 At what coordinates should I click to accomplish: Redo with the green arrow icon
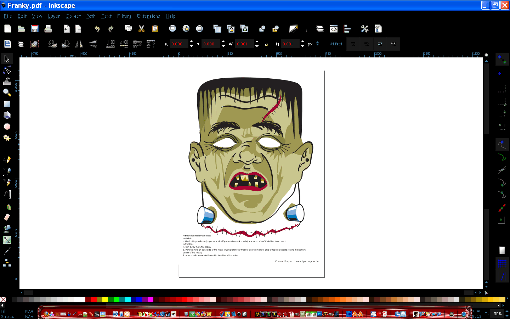tap(110, 29)
